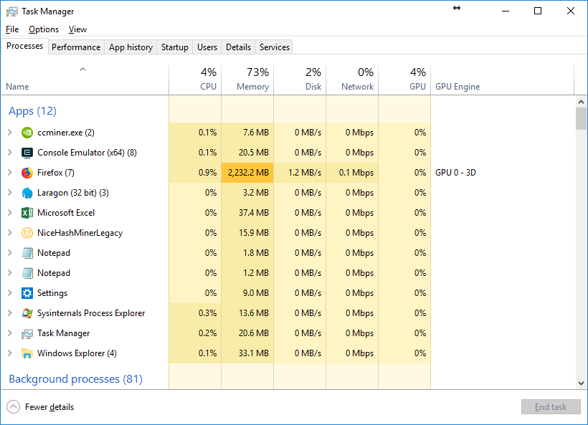Click the NiceHashMinerLegacy icon
Viewport: 588px width, 425px height.
pos(27,233)
